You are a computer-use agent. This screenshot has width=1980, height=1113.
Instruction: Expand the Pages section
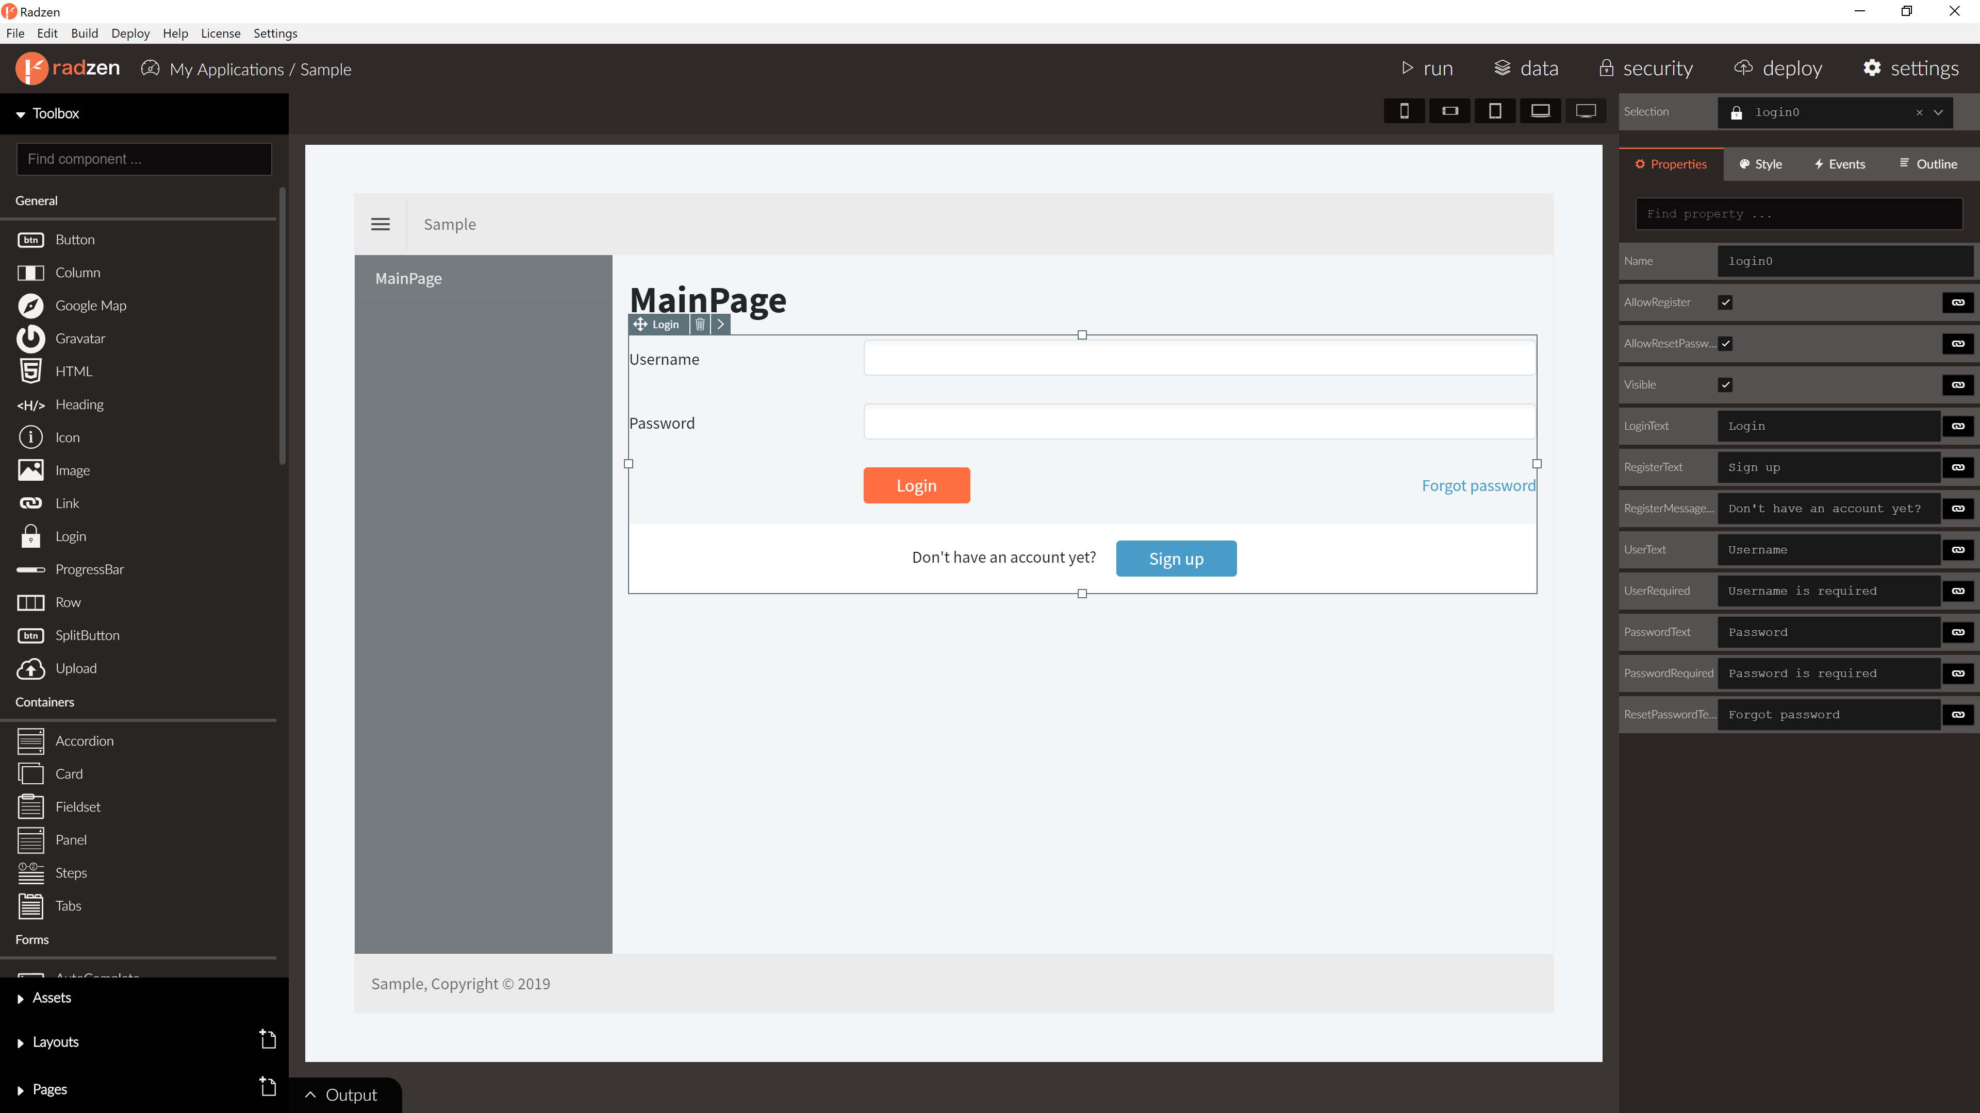point(21,1091)
